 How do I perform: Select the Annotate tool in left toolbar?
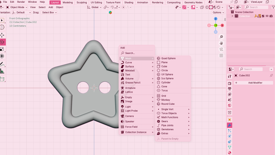pos(2,64)
